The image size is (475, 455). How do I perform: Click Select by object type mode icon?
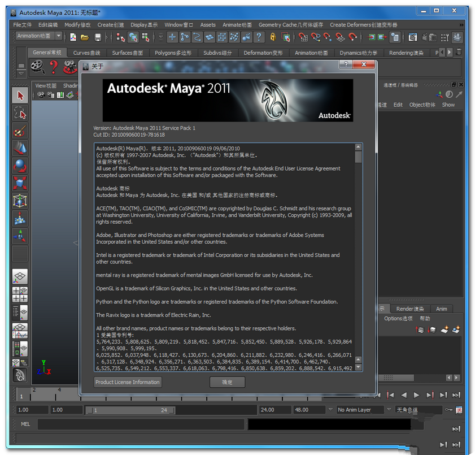(133, 37)
